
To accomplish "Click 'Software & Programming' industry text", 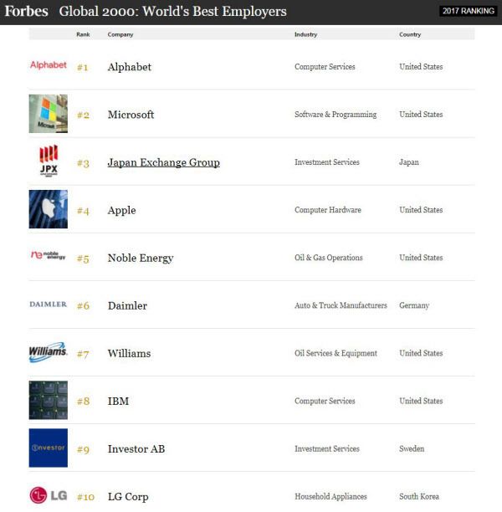I will pyautogui.click(x=336, y=115).
